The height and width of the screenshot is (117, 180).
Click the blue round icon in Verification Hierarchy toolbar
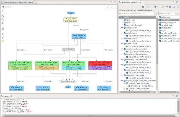coord(143,7)
